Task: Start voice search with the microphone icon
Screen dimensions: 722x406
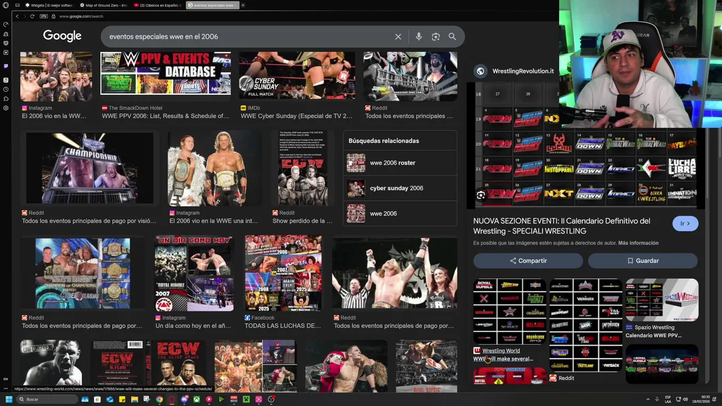Action: click(419, 37)
